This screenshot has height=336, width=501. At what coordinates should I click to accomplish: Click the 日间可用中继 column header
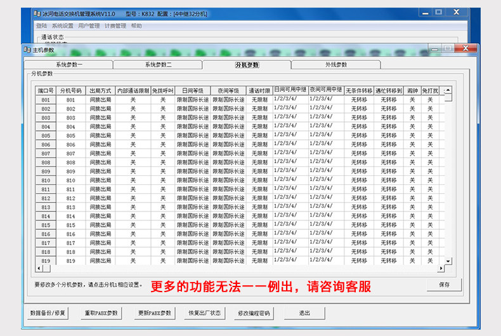(x=290, y=90)
